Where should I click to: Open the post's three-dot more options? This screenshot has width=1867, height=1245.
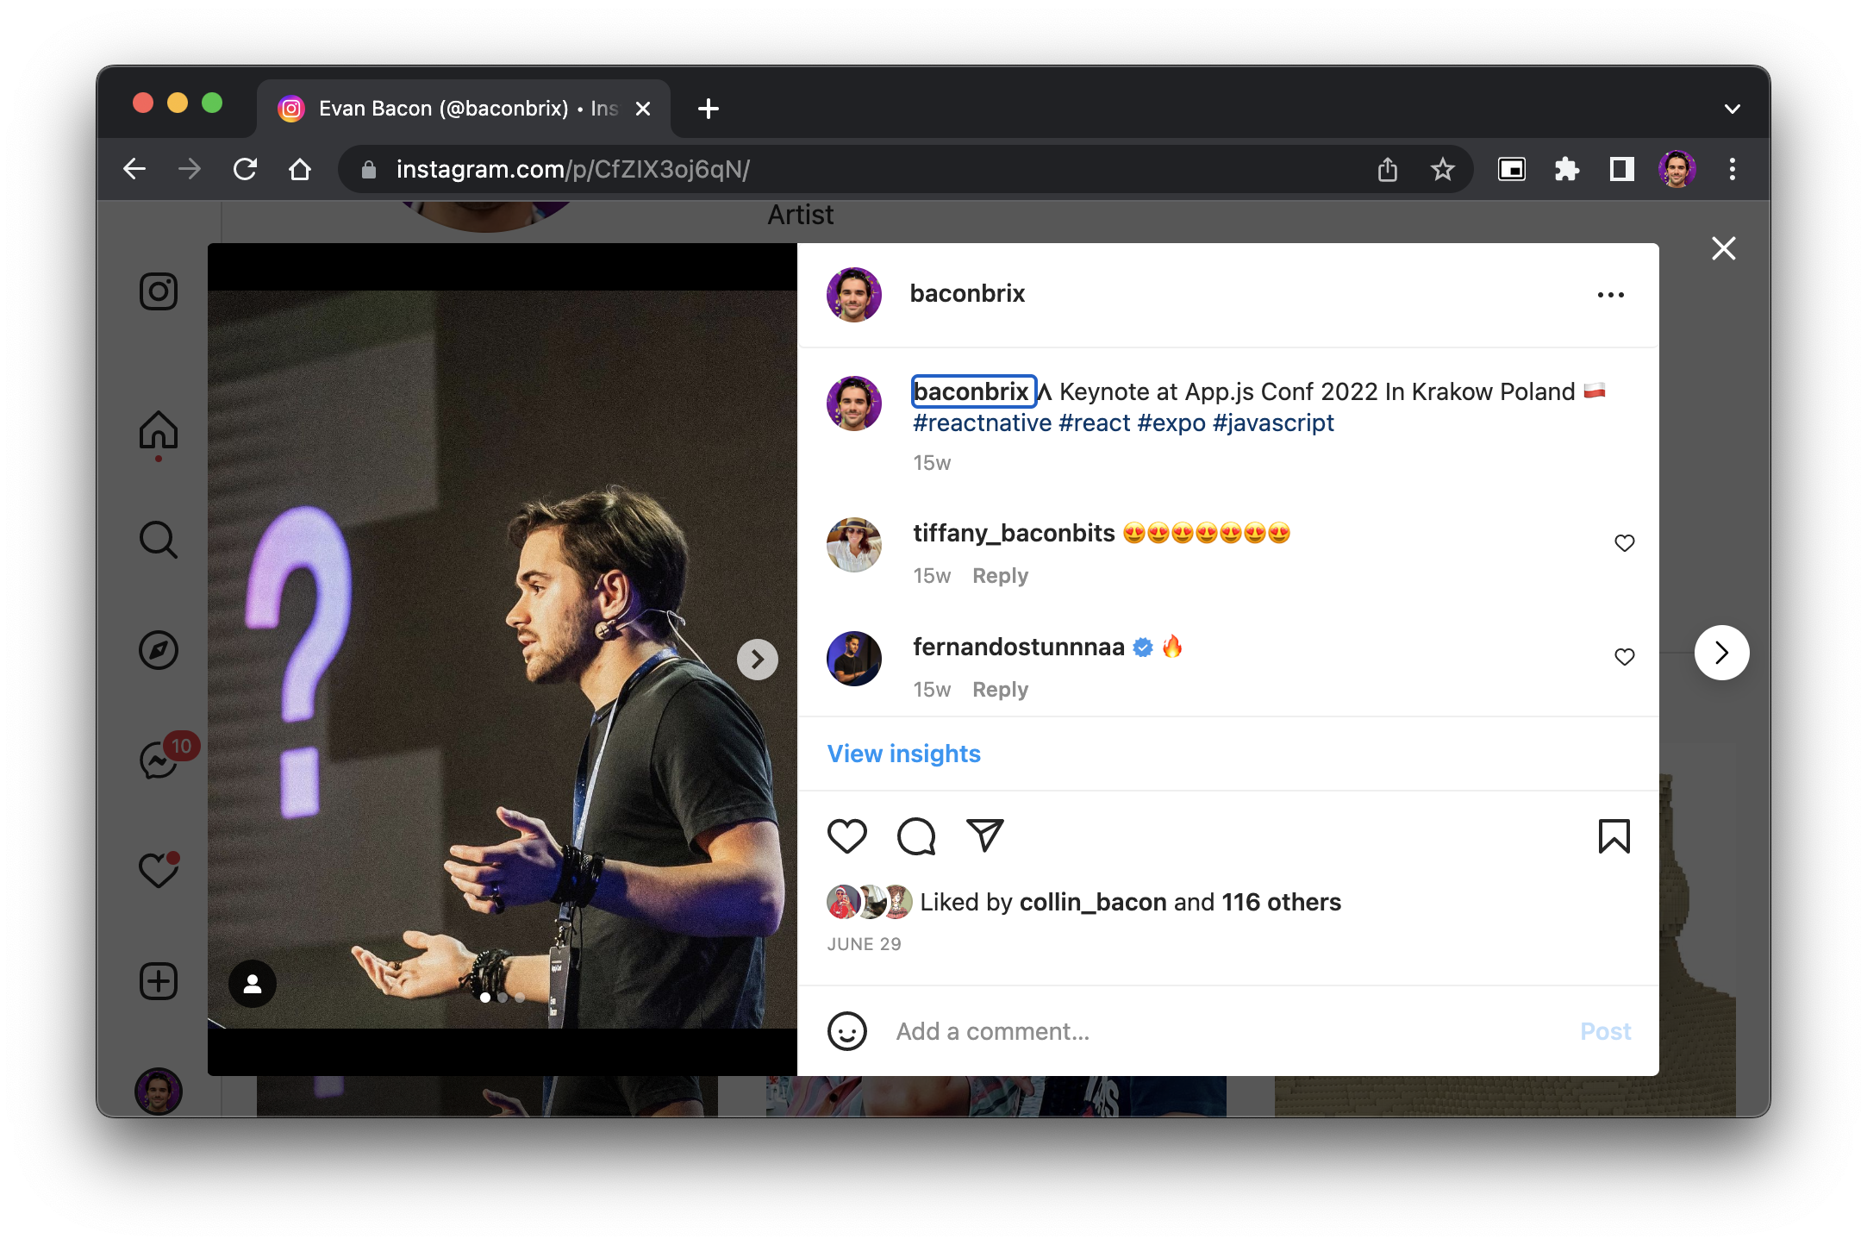tap(1610, 295)
